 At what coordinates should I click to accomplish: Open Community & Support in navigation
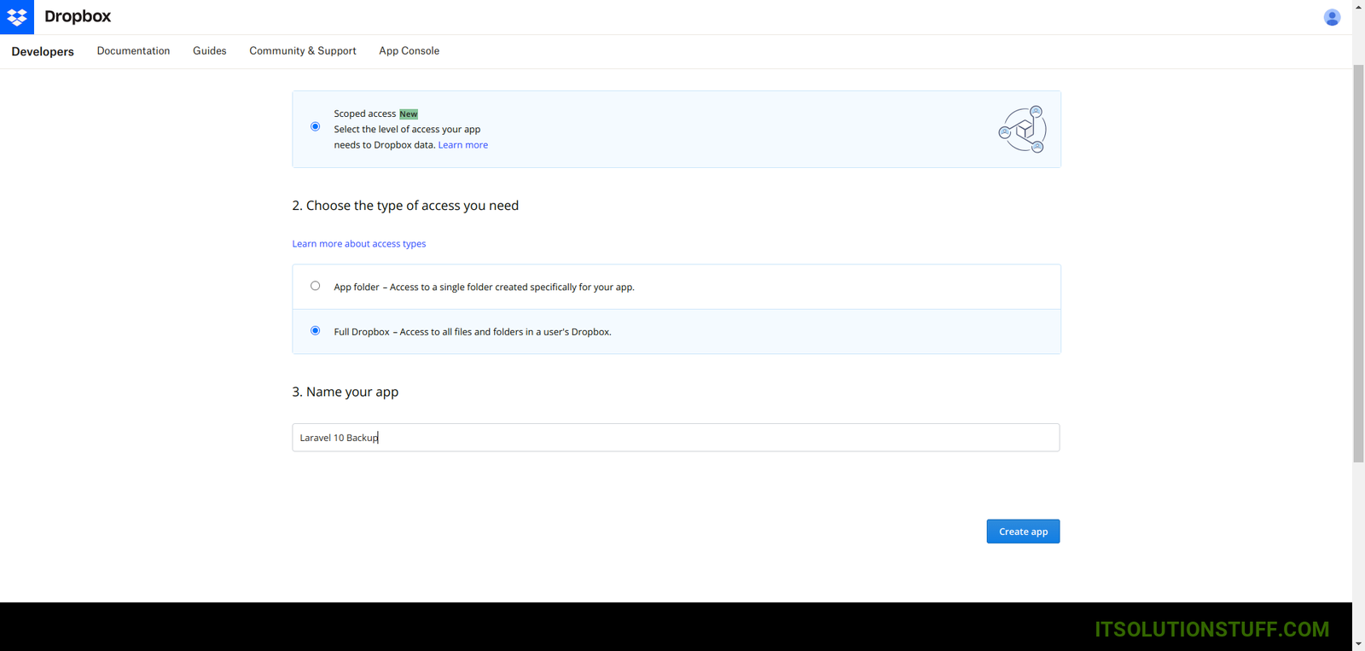(x=303, y=51)
